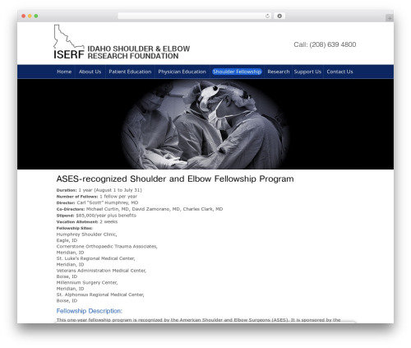
Task: Select the Shoulder Fellowship menu item
Action: (237, 72)
